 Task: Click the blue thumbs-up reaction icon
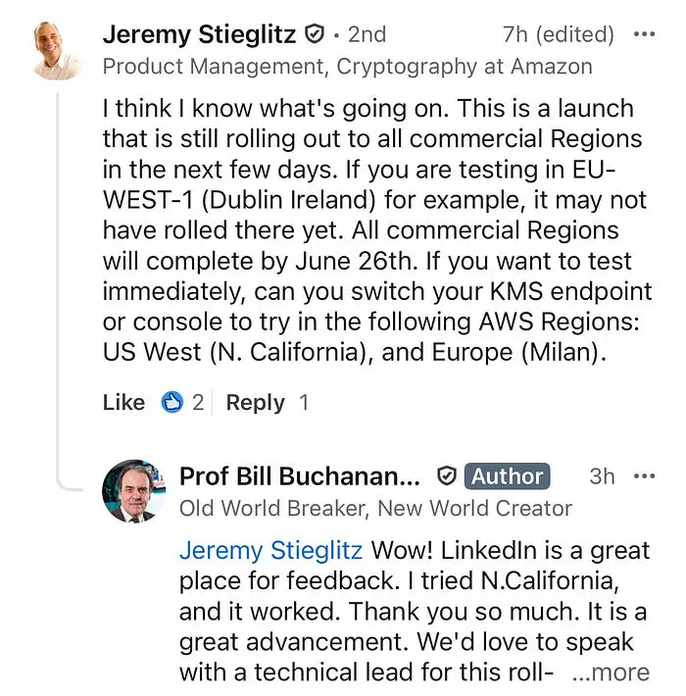click(x=172, y=402)
